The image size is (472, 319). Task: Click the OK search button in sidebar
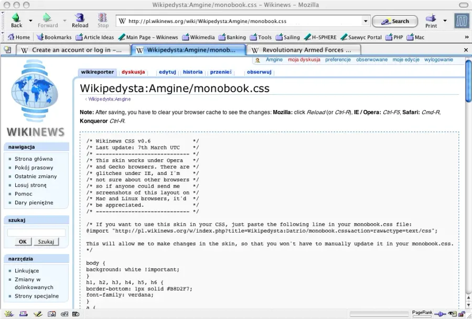[23, 241]
